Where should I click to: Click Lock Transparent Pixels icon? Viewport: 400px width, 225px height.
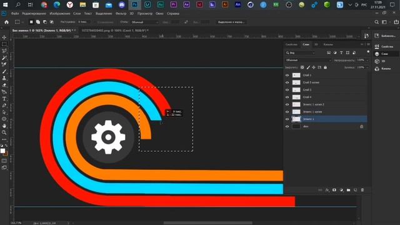[x=302, y=67]
